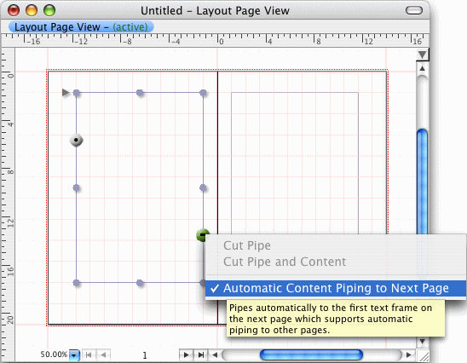Select the Layout Page View active tab
This screenshot has height=363, width=467.
(81, 27)
